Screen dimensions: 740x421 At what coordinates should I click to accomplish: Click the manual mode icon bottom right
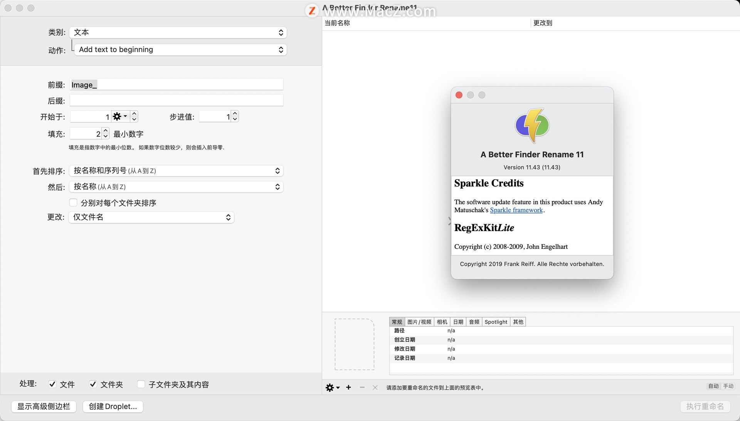pos(730,386)
